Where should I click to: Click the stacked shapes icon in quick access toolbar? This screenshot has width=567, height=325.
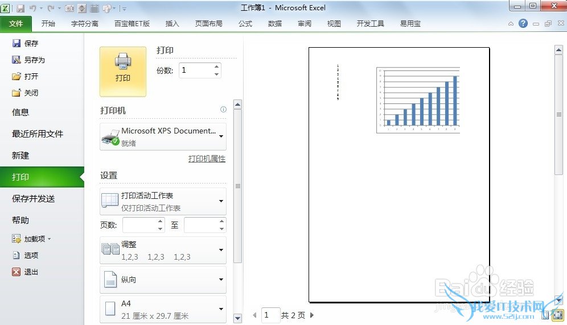pyautogui.click(x=107, y=8)
